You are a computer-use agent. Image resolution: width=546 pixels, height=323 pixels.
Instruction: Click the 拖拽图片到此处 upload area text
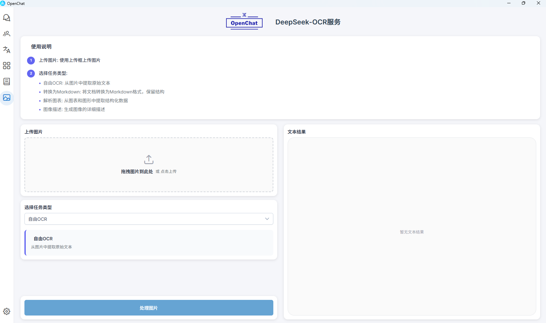point(137,172)
